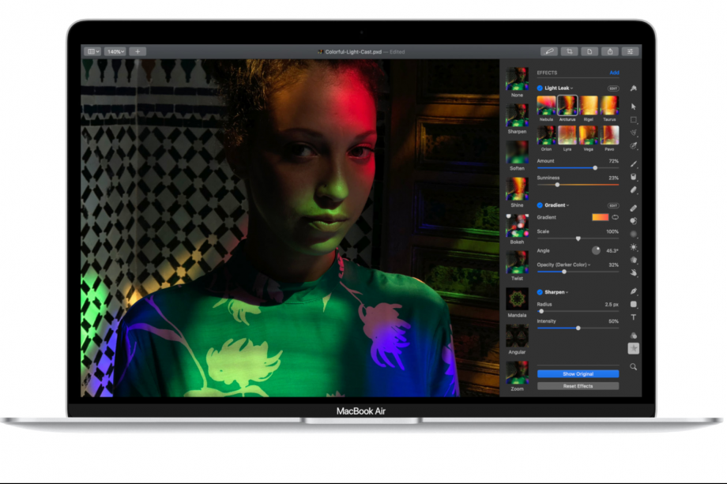The width and height of the screenshot is (727, 484).
Task: Open the Gradient name dropdown
Action: (x=557, y=205)
